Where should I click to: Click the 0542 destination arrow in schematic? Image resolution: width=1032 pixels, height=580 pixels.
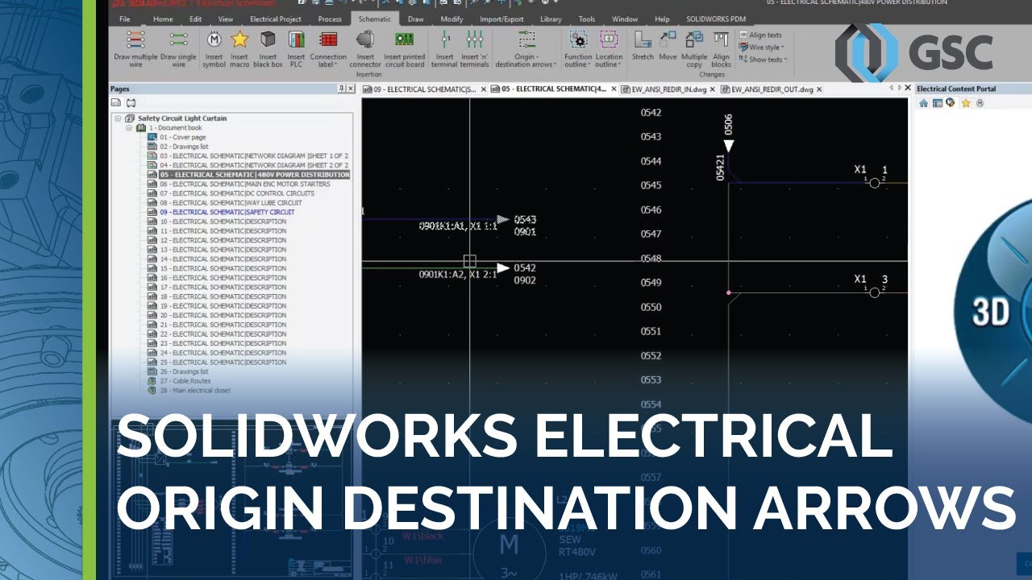click(503, 267)
